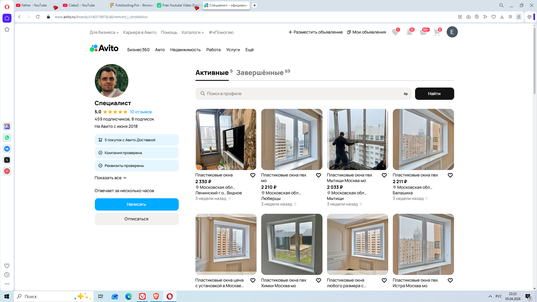Open 'Для бизнеса' dropdown menu
Viewport: 537px width, 302px height.
point(104,32)
